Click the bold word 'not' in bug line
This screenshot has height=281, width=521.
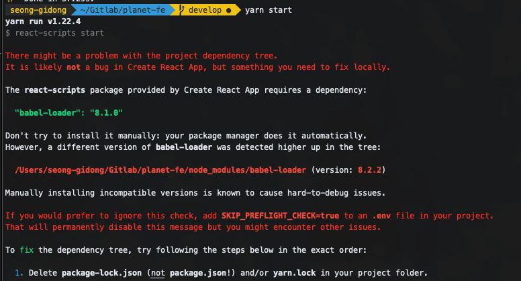(x=73, y=67)
